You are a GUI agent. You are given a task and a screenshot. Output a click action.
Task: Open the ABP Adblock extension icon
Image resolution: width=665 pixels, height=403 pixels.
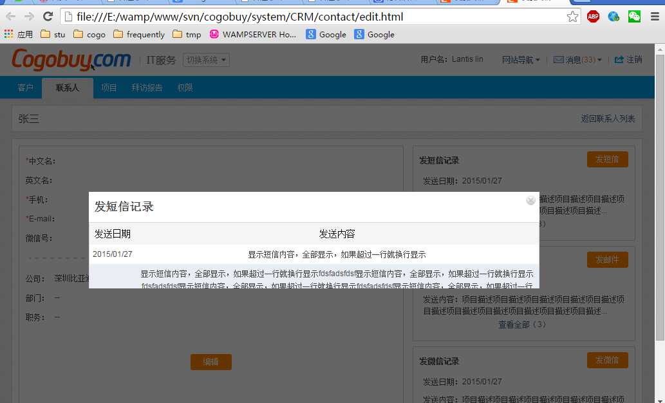click(593, 17)
